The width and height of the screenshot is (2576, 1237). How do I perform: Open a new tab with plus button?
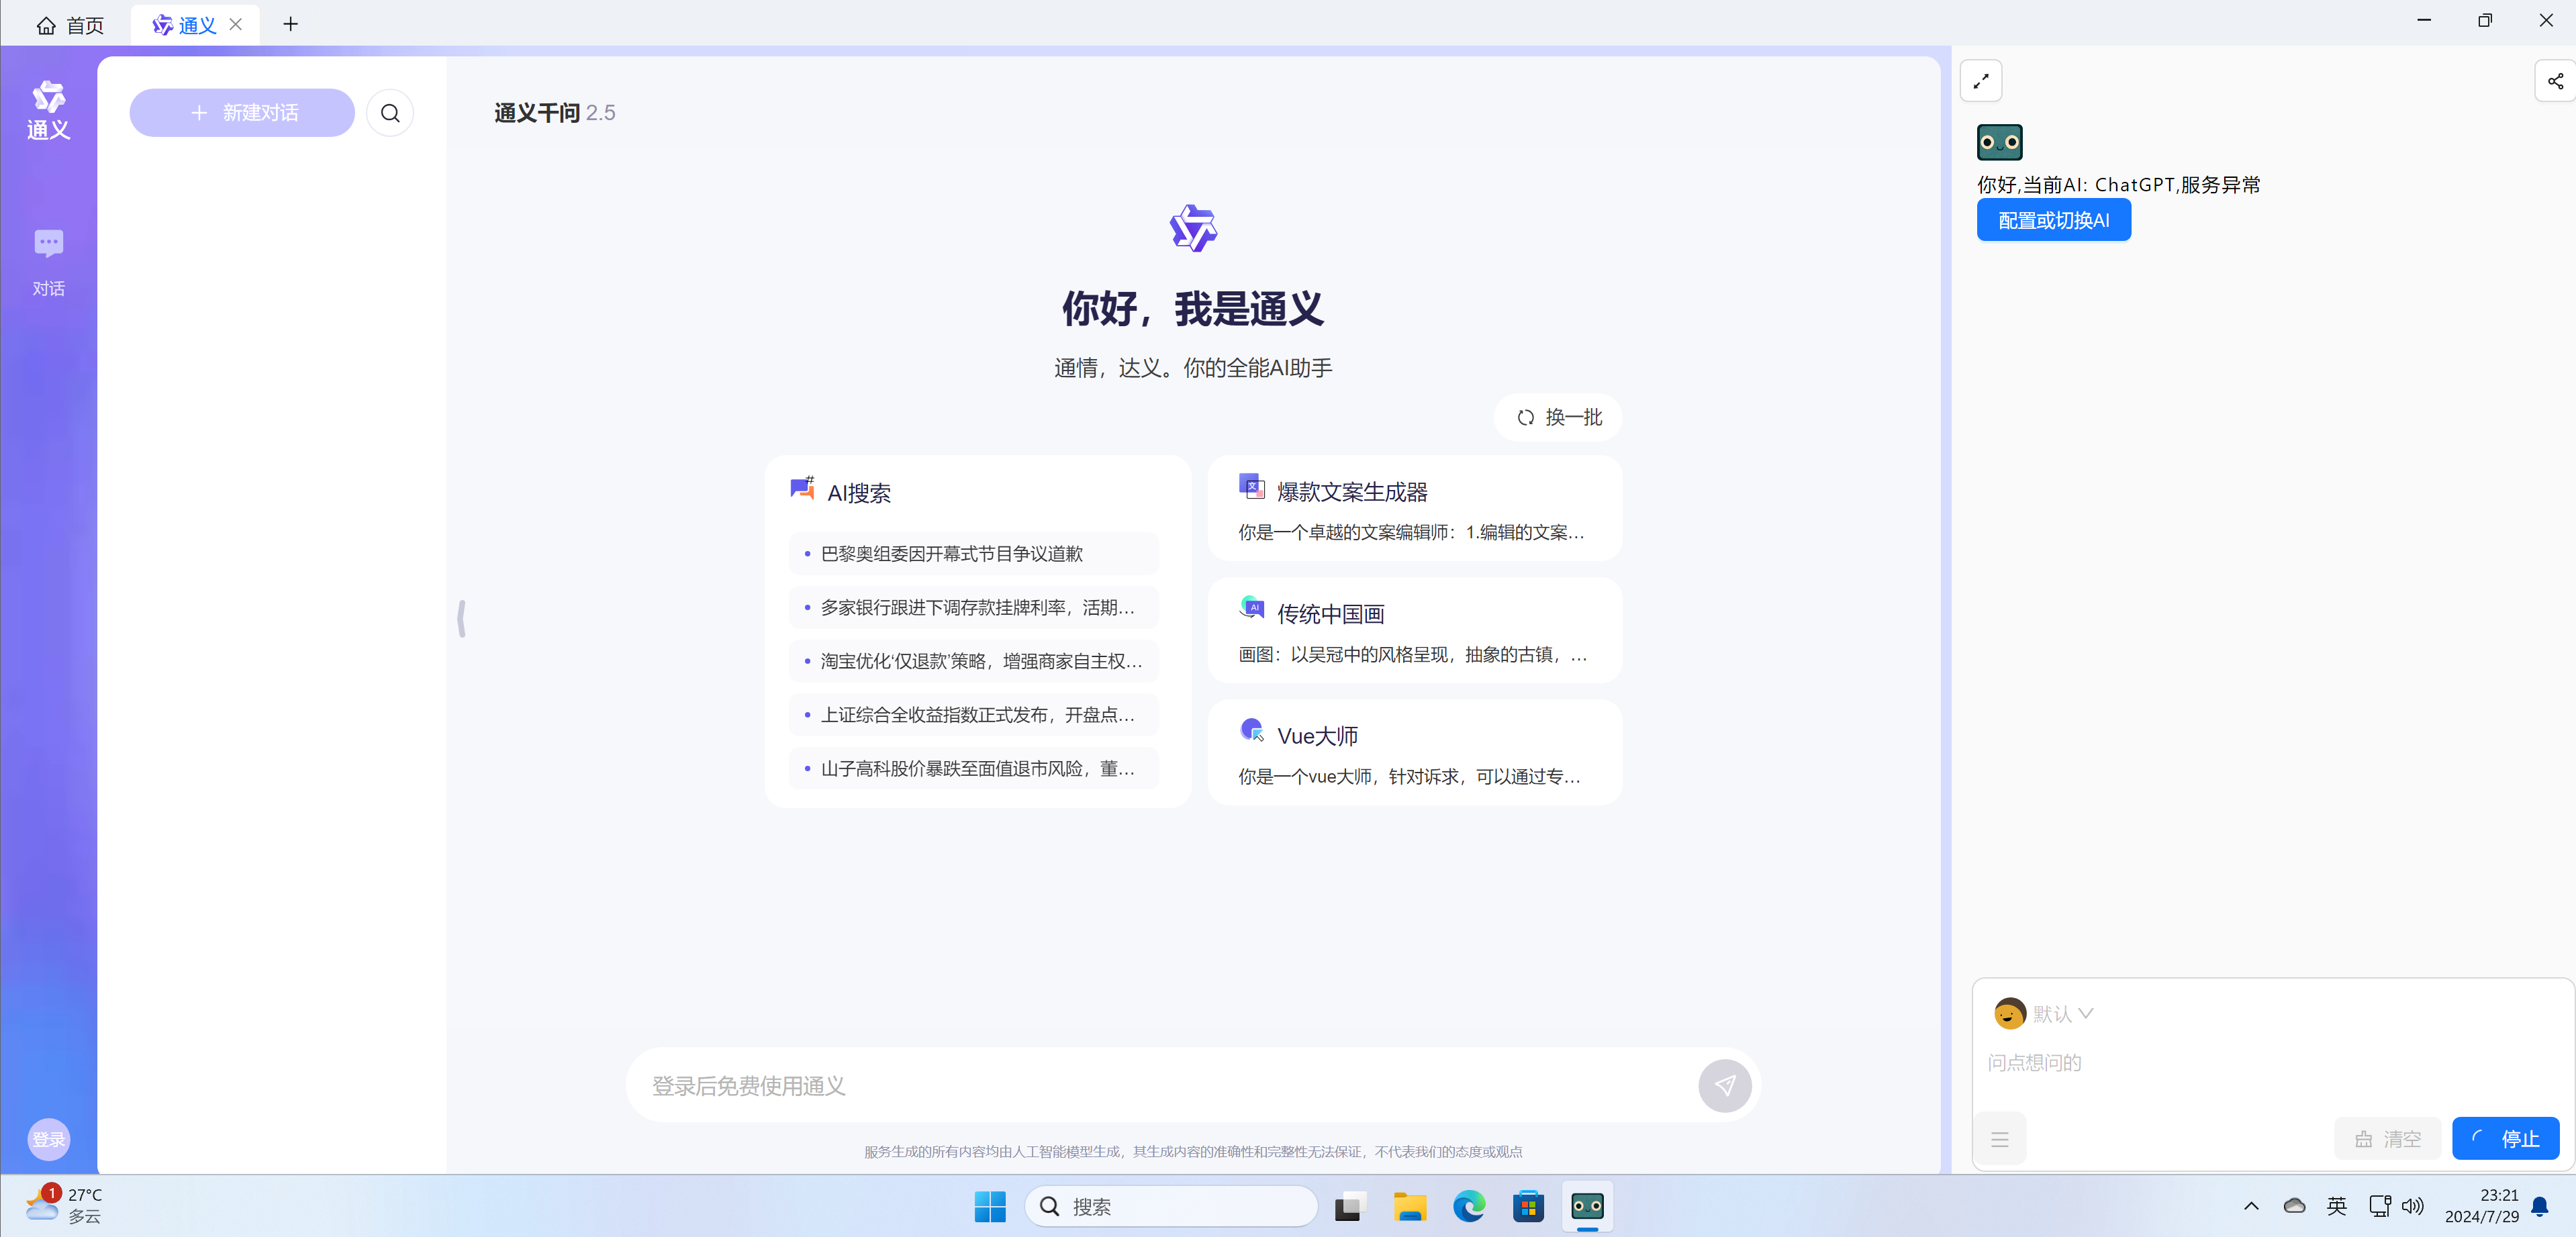(290, 24)
